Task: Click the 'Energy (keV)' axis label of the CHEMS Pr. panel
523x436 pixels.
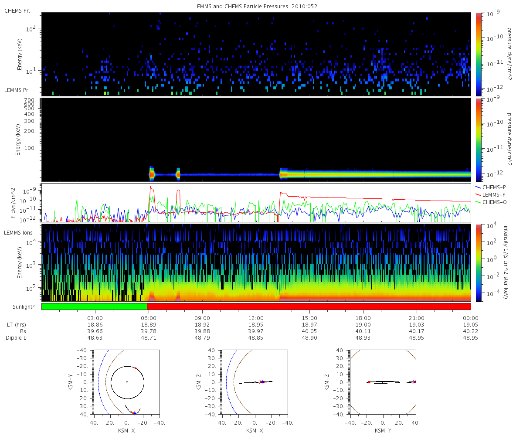Action: click(20, 54)
